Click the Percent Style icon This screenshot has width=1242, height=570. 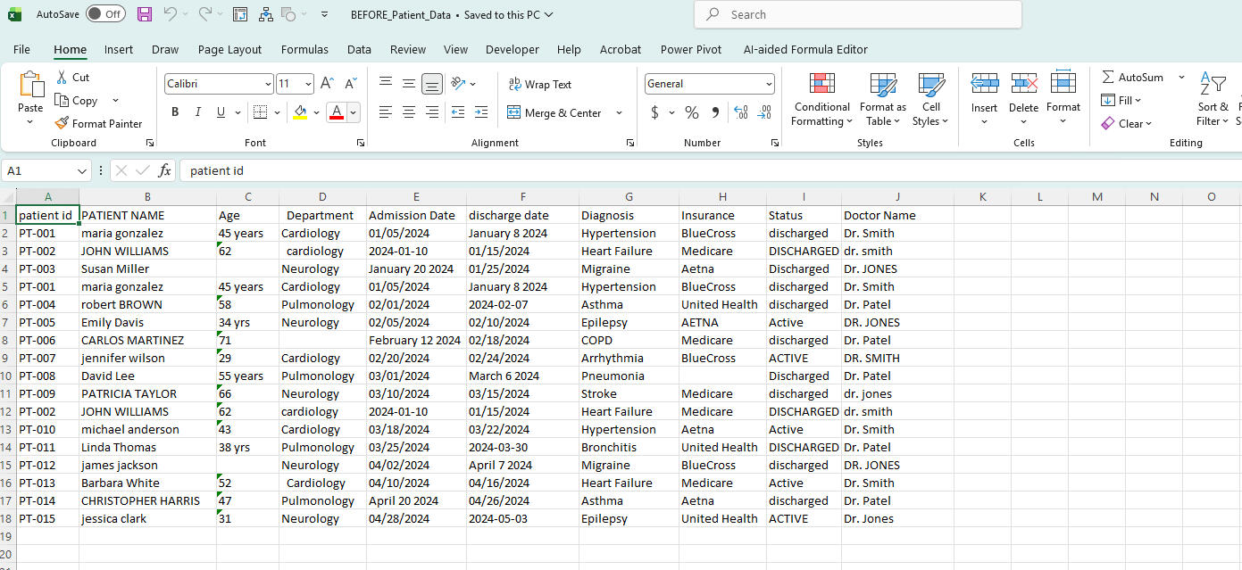click(691, 112)
